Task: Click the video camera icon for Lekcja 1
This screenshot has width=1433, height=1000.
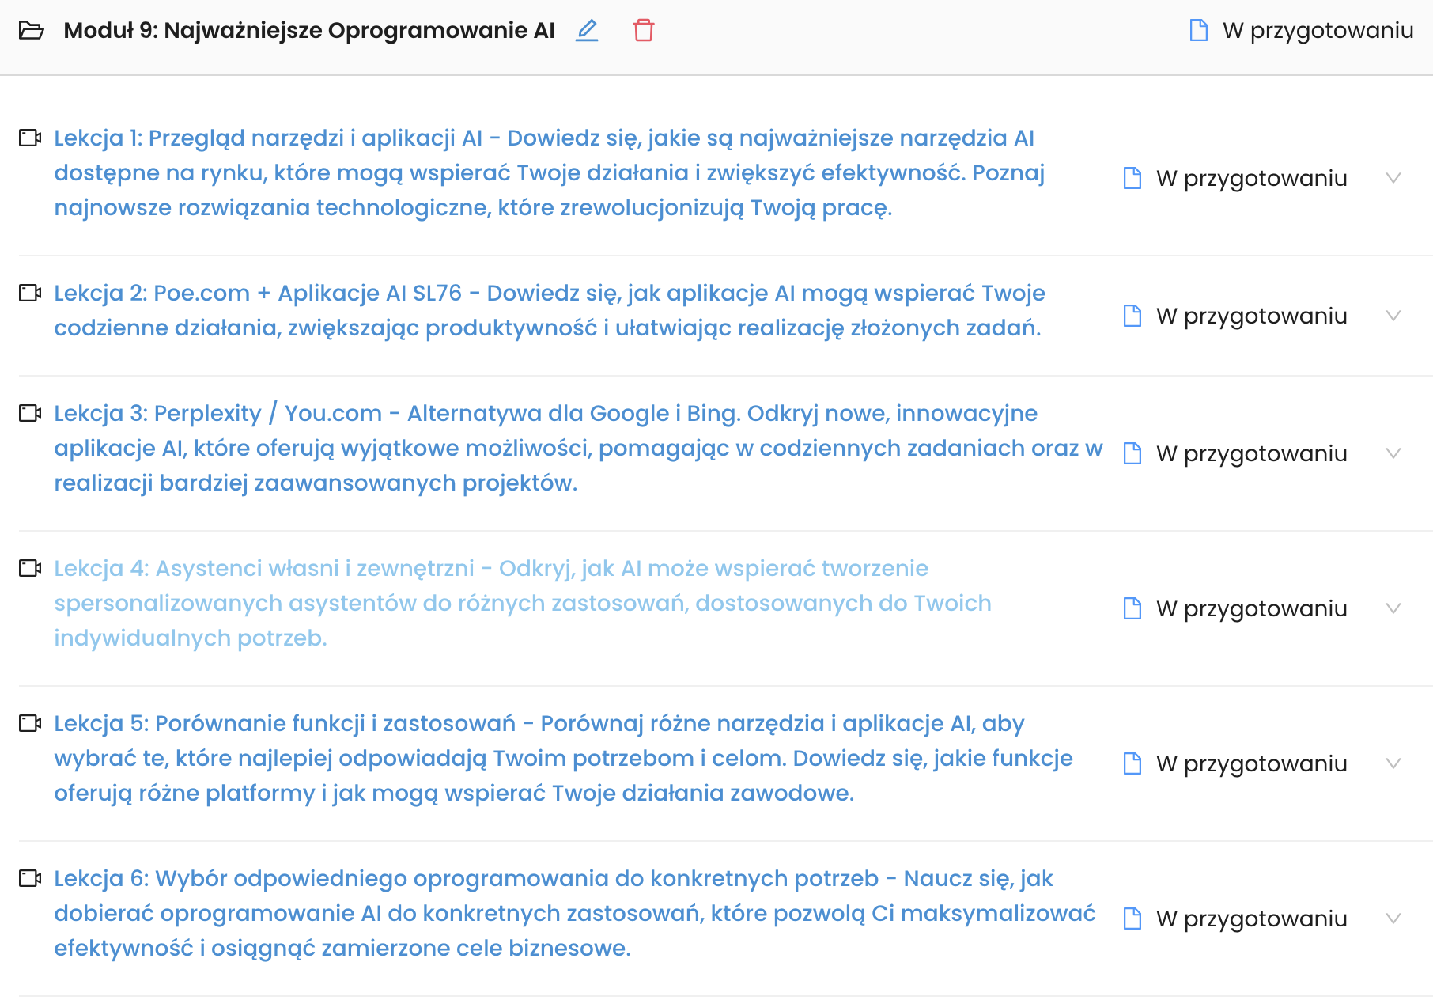Action: tap(30, 138)
